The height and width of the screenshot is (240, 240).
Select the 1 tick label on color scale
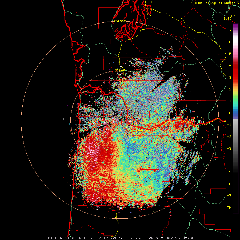[230, 101]
